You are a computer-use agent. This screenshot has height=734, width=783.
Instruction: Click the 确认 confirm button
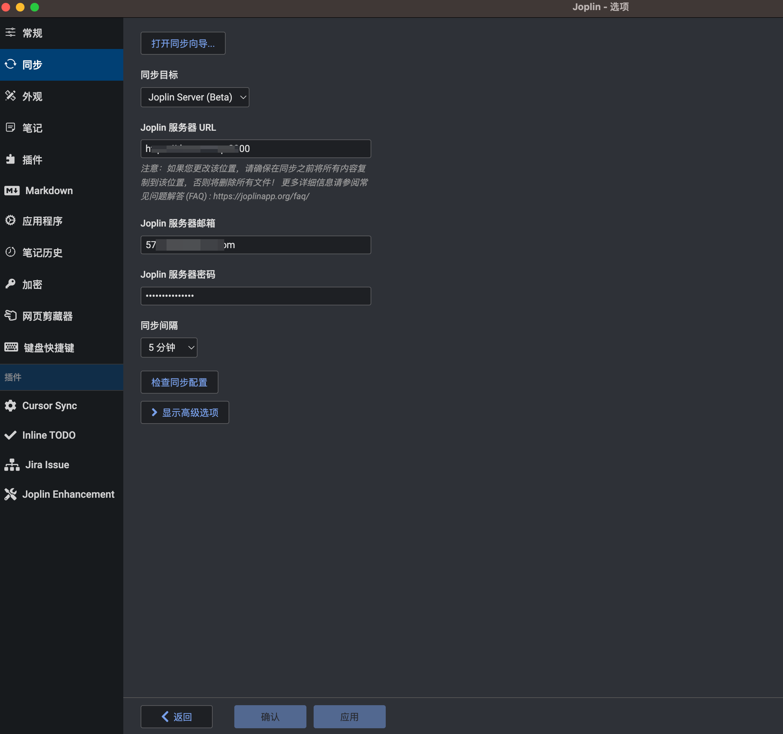point(270,717)
